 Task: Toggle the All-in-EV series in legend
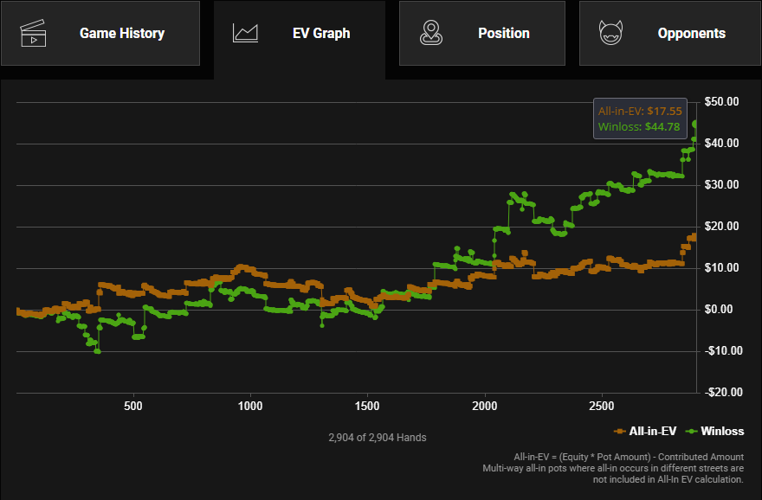(x=645, y=431)
